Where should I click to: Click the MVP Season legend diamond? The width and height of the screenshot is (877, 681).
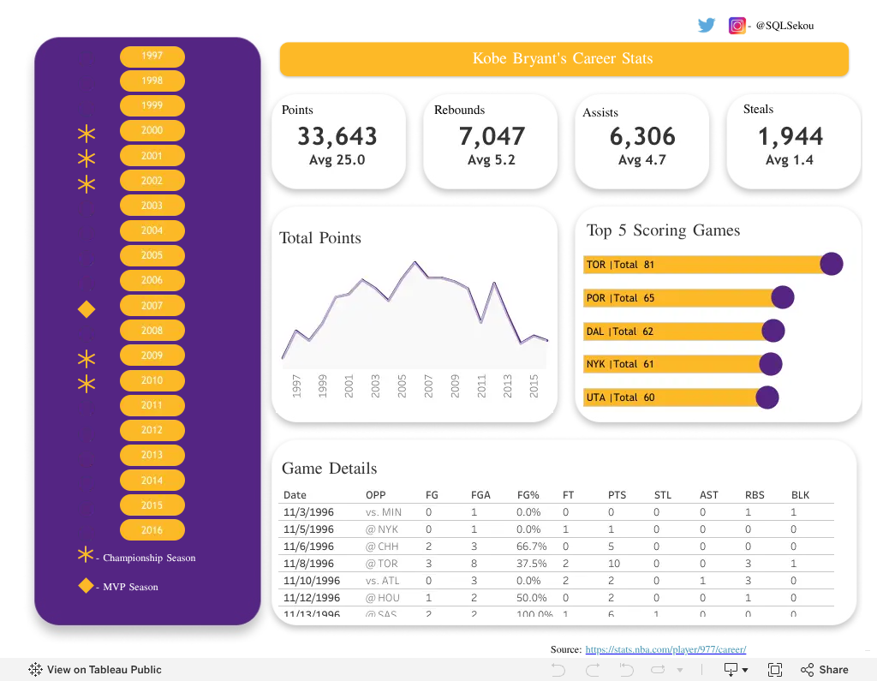pyautogui.click(x=86, y=585)
